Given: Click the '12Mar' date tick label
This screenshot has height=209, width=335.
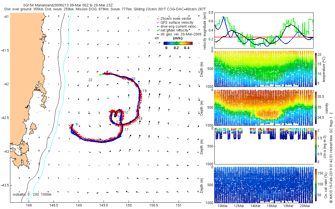Looking at the screenshot, I should point(239,206).
